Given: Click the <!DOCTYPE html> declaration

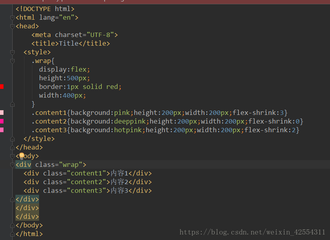Looking at the screenshot, I should [45, 9].
